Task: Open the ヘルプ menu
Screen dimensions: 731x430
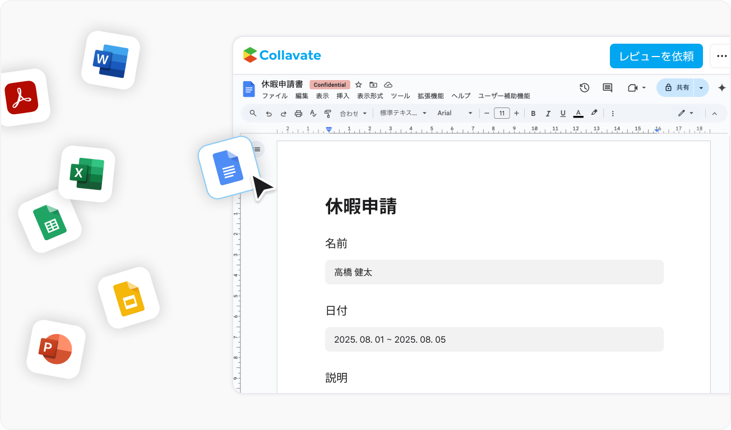Action: [x=461, y=96]
